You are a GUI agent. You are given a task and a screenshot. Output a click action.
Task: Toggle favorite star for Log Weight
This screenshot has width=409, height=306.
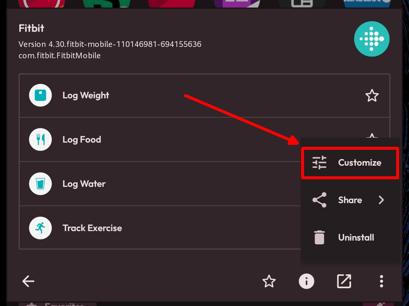[372, 96]
